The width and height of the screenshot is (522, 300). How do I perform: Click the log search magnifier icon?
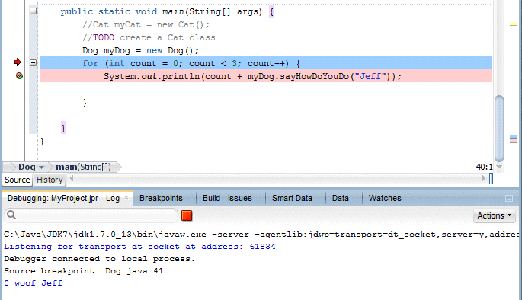click(11, 215)
